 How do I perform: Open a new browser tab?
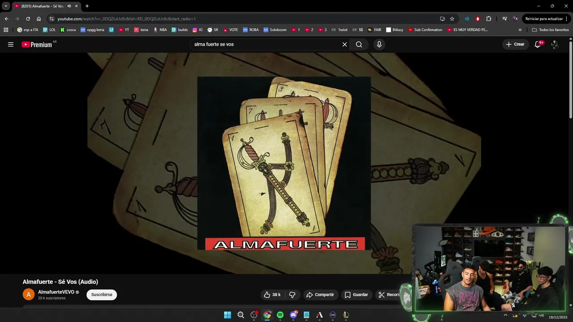click(87, 6)
